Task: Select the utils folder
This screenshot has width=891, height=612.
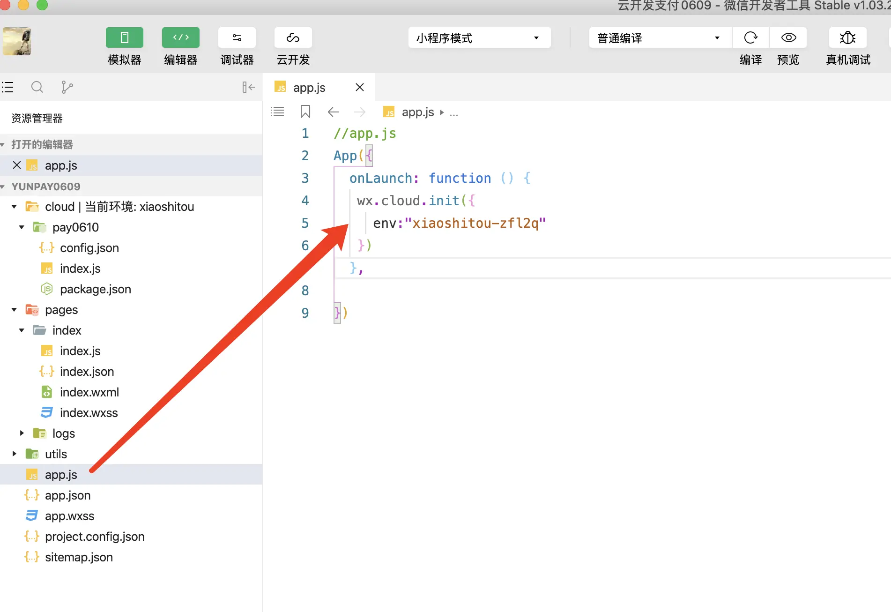Action: click(x=131, y=454)
